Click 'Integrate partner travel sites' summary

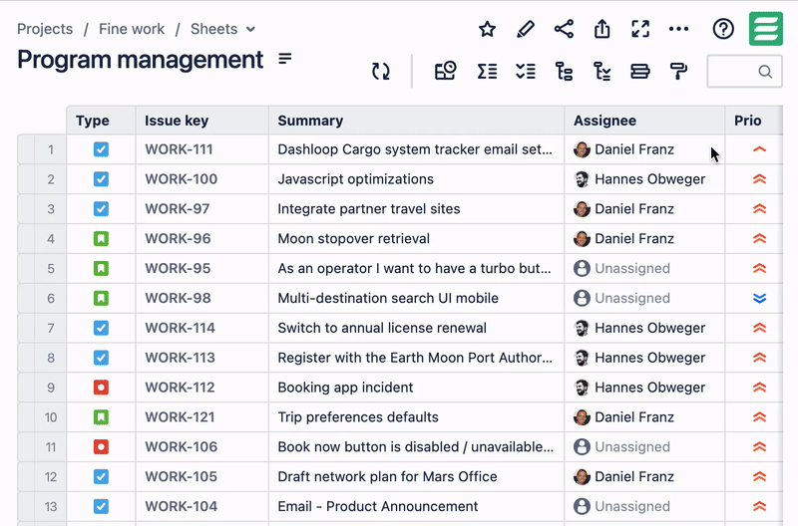click(369, 209)
